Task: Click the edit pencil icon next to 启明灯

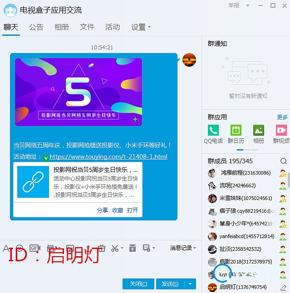Action: [283, 288]
